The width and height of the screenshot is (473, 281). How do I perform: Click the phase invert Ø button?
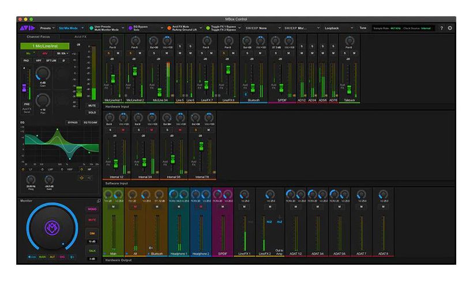63,60
